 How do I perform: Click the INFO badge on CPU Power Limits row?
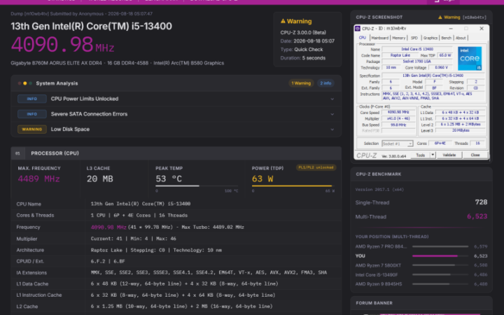31,99
